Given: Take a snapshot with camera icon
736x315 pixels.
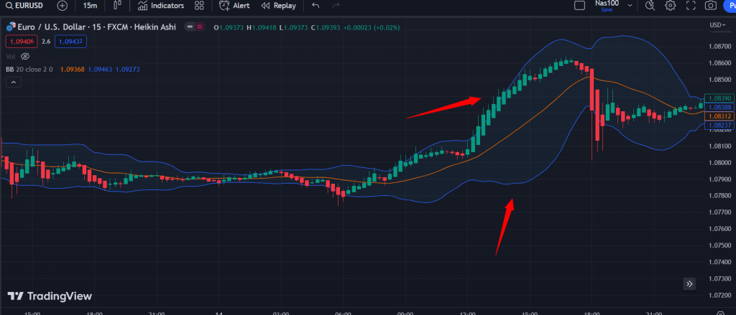Looking at the screenshot, I should tap(710, 6).
